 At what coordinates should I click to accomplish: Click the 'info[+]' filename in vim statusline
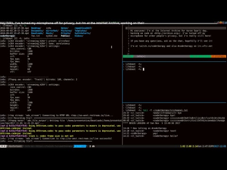tap(141, 56)
